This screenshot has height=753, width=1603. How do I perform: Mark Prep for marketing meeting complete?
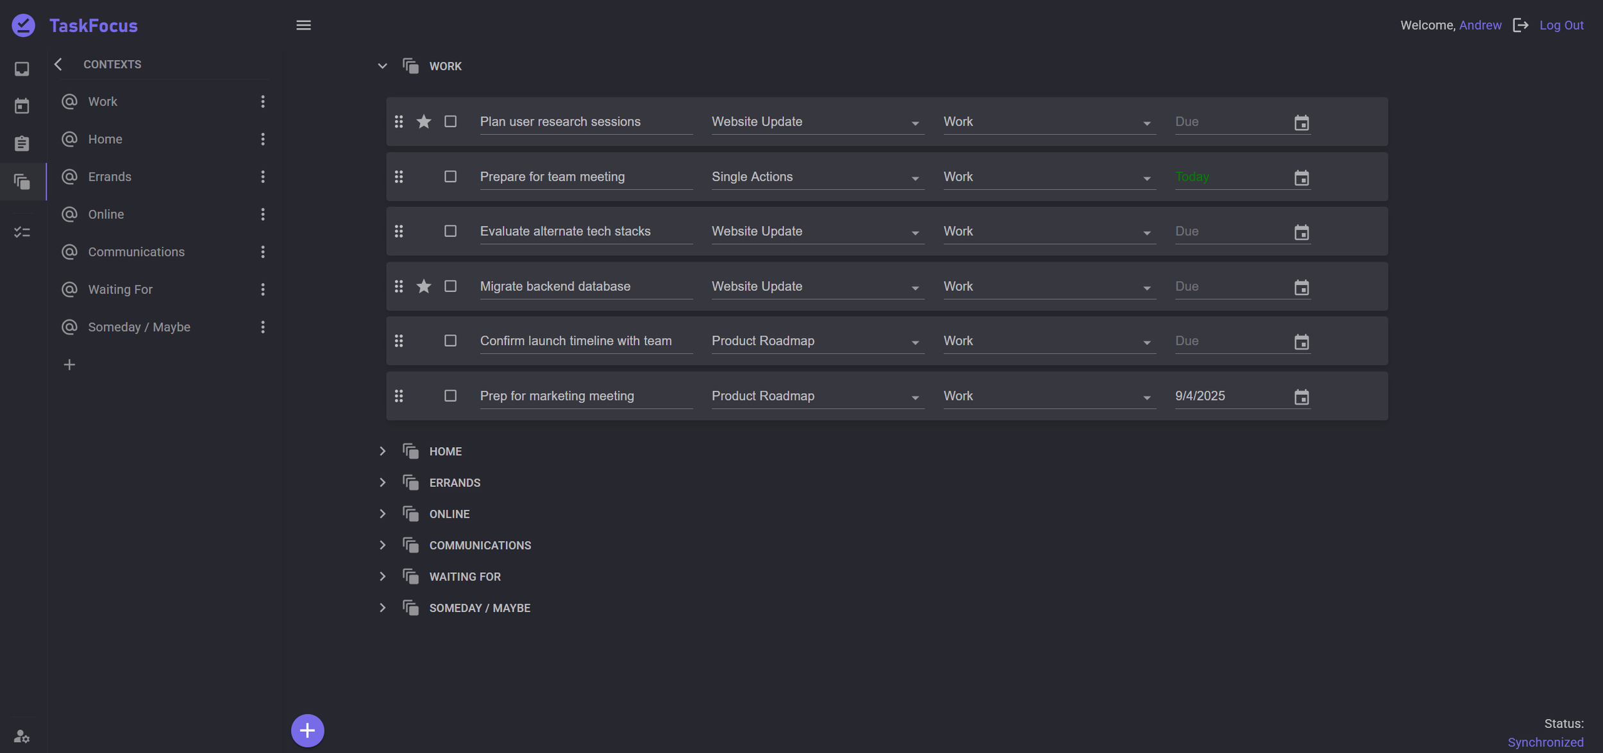point(450,396)
